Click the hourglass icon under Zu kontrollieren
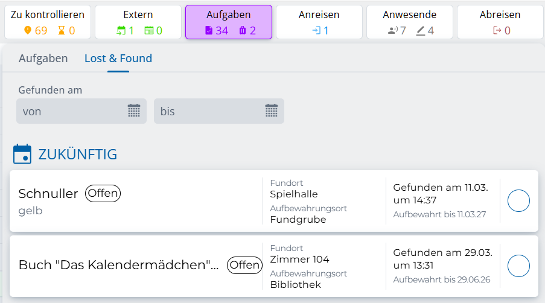This screenshot has width=545, height=303. tap(62, 30)
